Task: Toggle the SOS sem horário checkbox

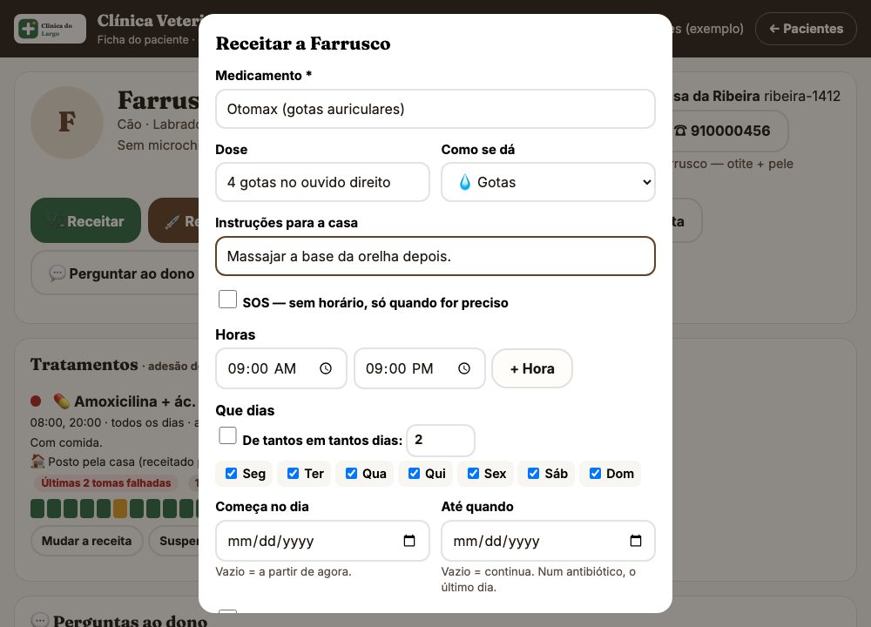Action: click(x=227, y=300)
